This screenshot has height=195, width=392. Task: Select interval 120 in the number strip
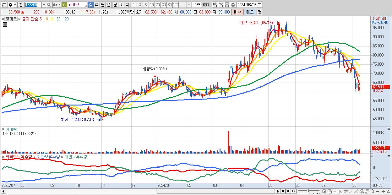point(176,5)
